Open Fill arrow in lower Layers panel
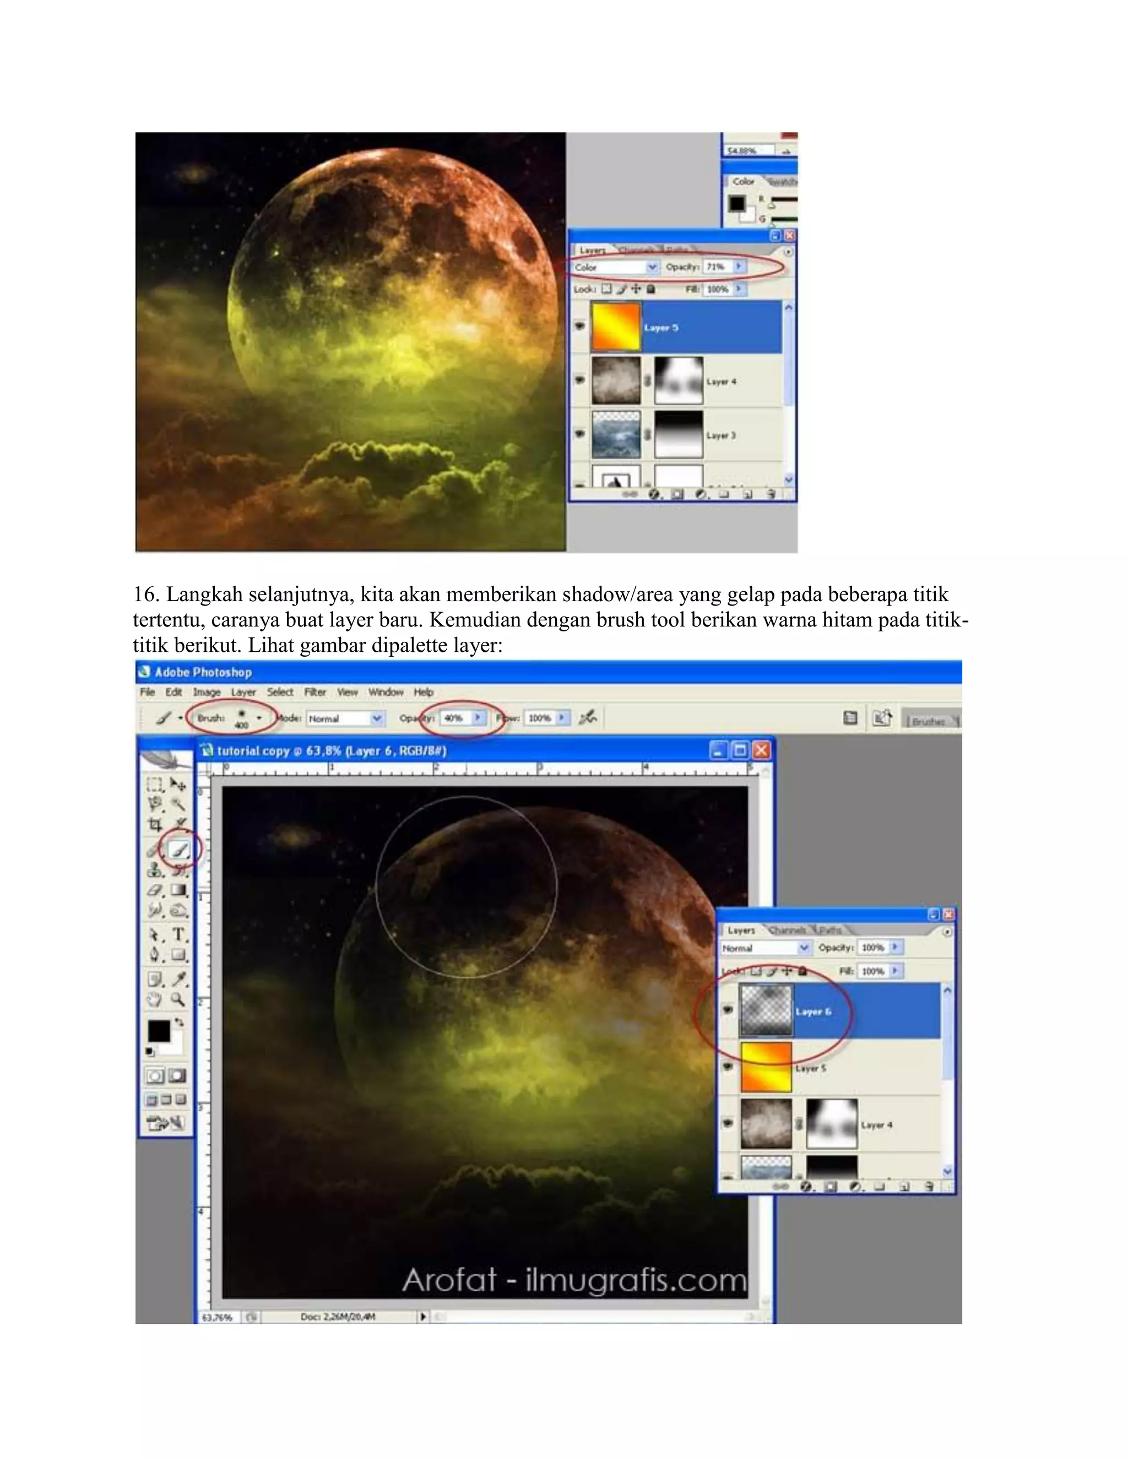1128x1460 pixels. tap(896, 970)
